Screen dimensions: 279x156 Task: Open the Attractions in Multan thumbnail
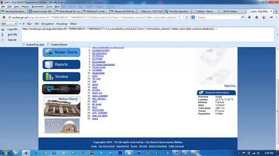[62, 126]
